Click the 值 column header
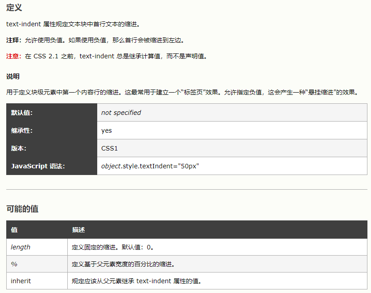 click(x=13, y=230)
